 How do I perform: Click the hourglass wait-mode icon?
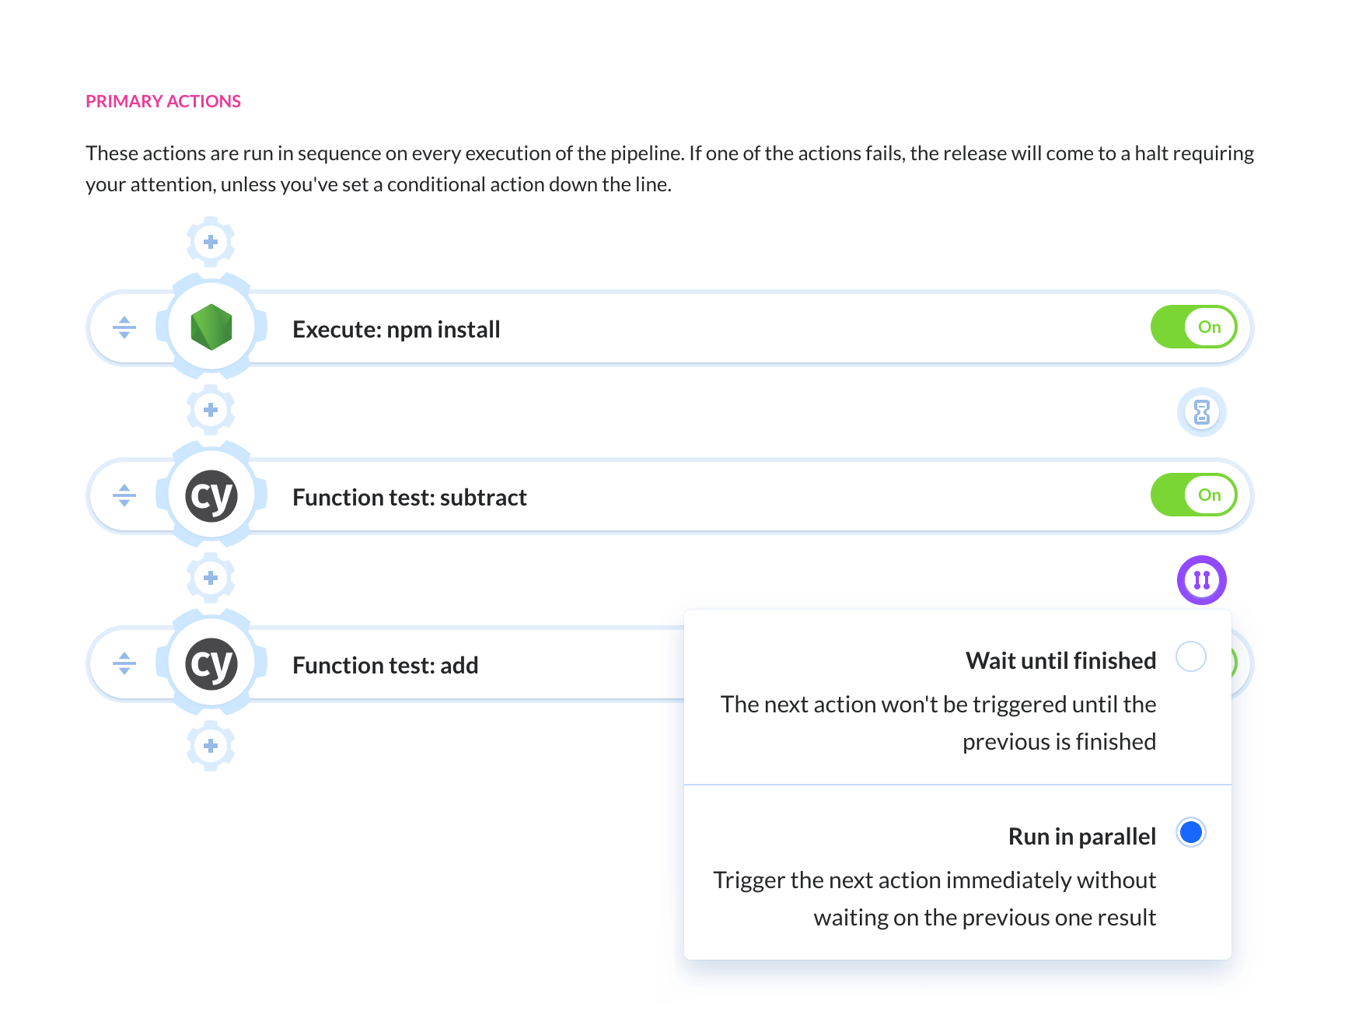coord(1202,412)
